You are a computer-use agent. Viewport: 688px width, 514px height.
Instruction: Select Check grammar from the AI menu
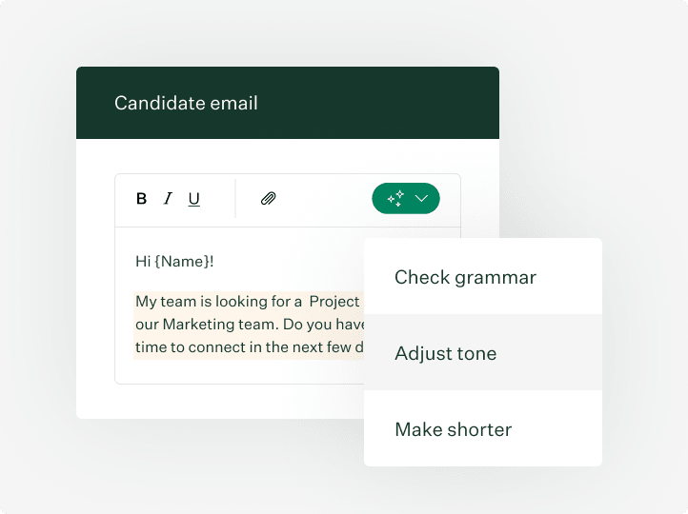pyautogui.click(x=465, y=277)
